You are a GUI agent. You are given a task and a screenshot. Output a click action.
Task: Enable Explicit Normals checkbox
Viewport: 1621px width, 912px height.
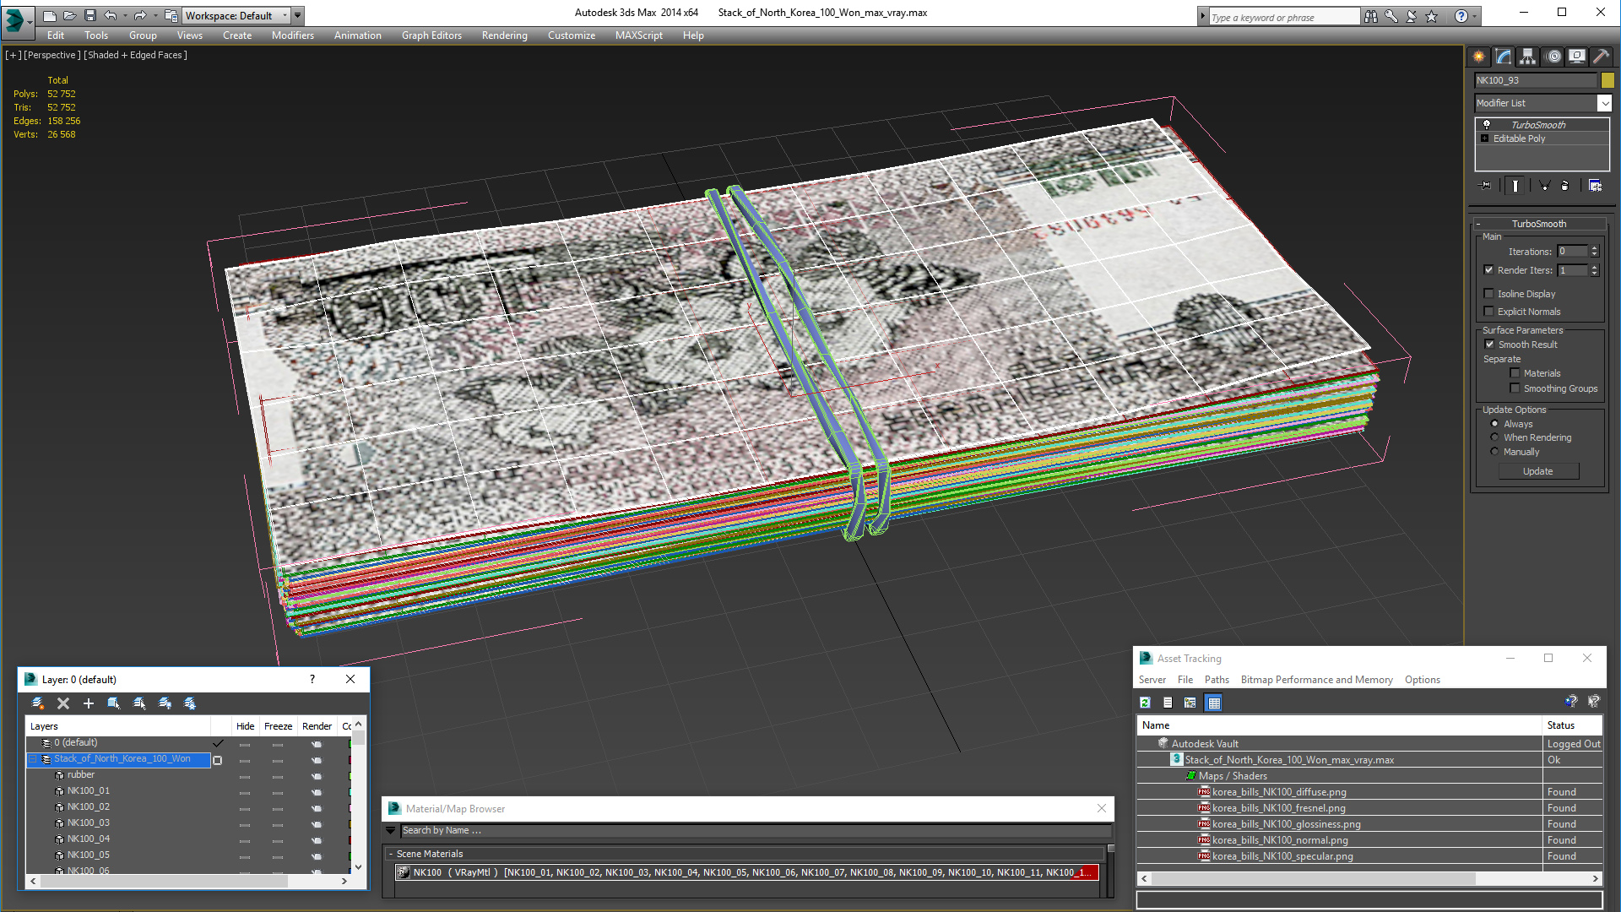[1489, 312]
